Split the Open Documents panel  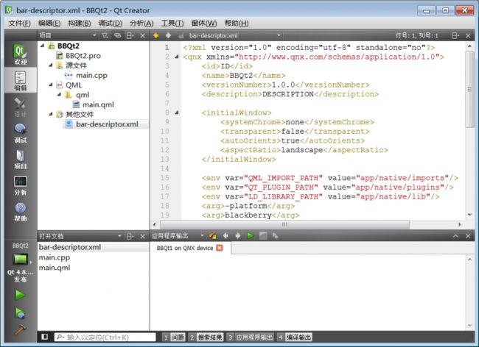(130, 236)
